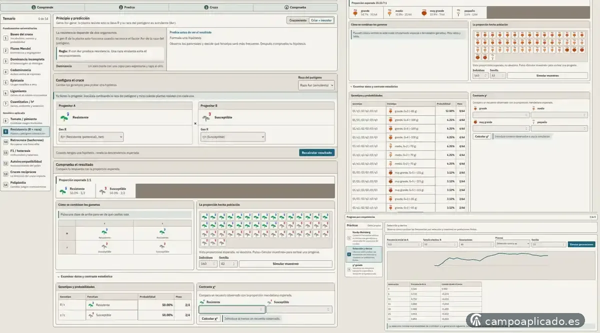Select the Retrocruce (backcross) lesson
The image size is (600, 333).
26,142
